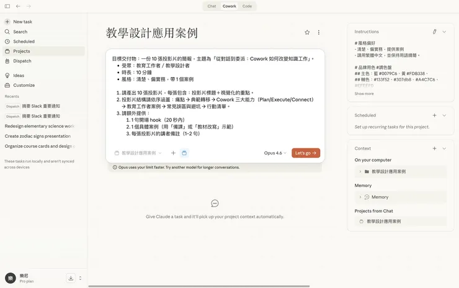459x288 pixels.
Task: Go forward with the right arrow
Action: coord(29,6)
